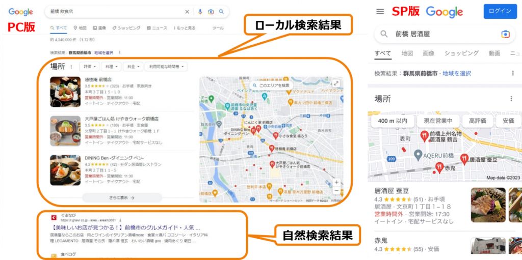Open the 評価 filter dropdown
This screenshot has width=522, height=260.
pos(90,67)
